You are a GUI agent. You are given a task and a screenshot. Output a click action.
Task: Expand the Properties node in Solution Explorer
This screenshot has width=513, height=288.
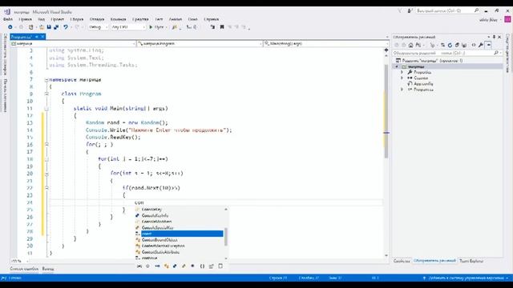[x=402, y=72]
